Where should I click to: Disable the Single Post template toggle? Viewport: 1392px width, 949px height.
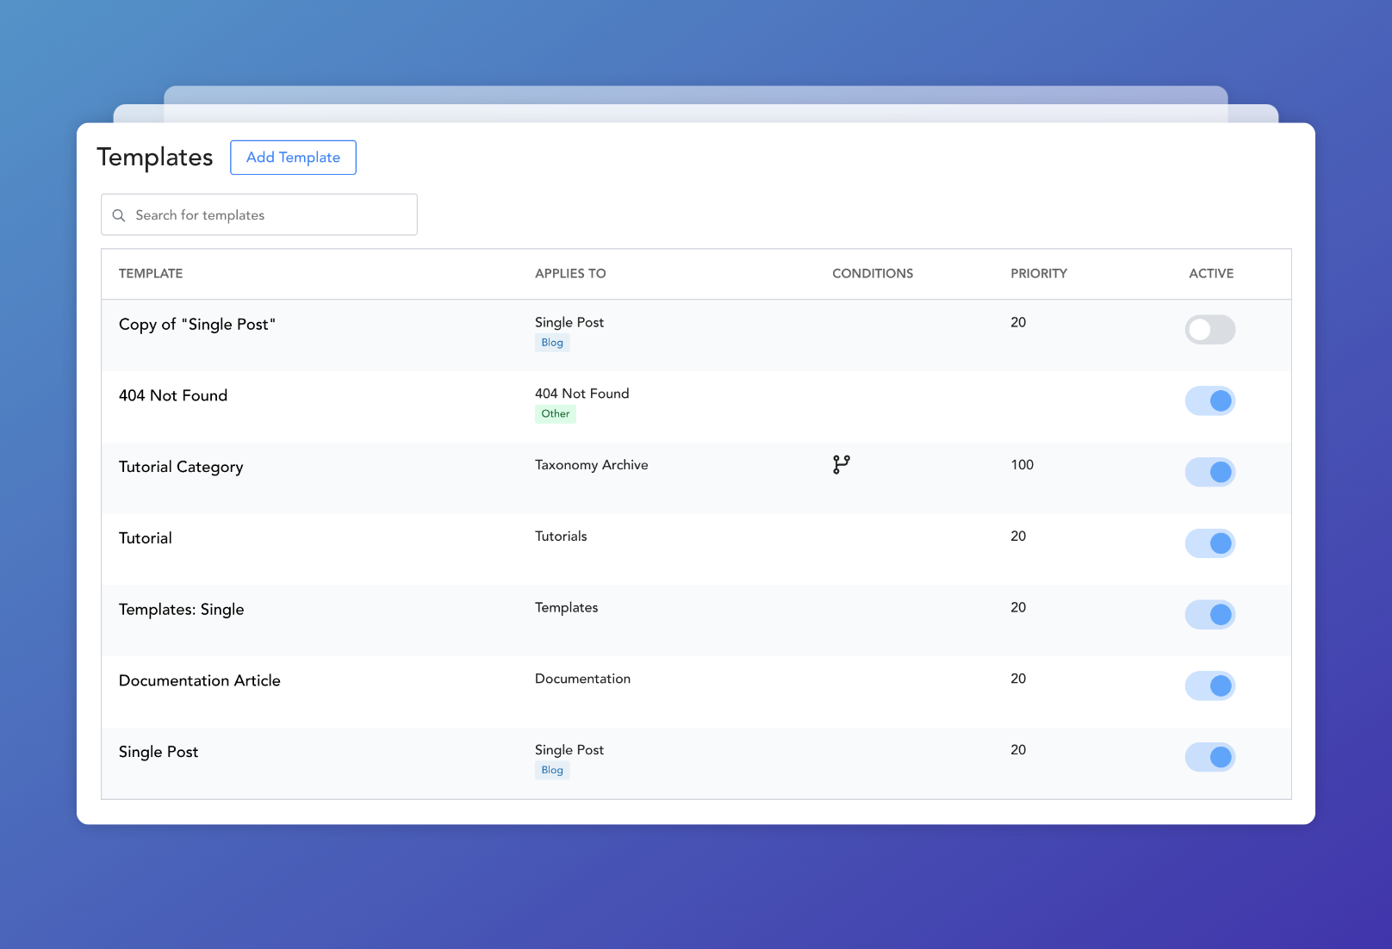[1209, 758]
